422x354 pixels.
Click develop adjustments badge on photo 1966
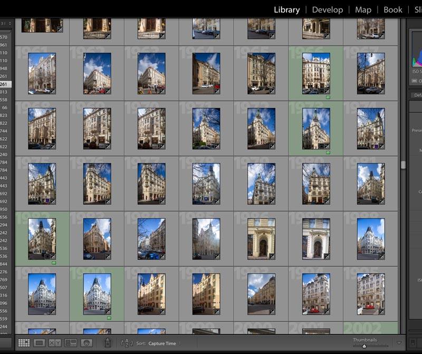327,91
